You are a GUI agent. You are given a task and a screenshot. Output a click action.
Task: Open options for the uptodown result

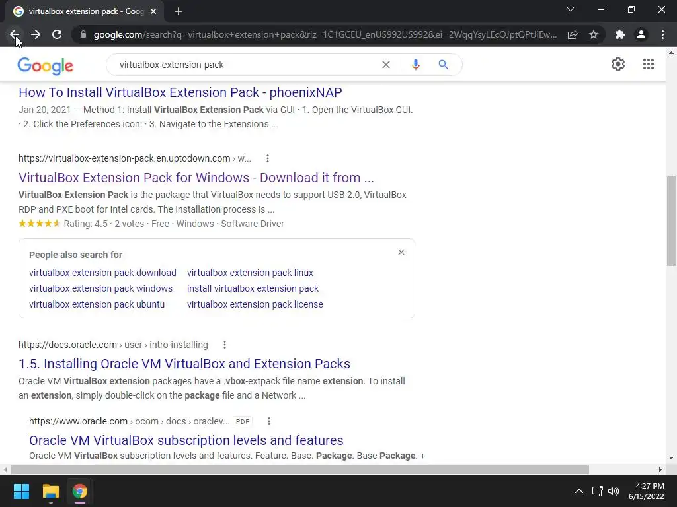(x=268, y=158)
